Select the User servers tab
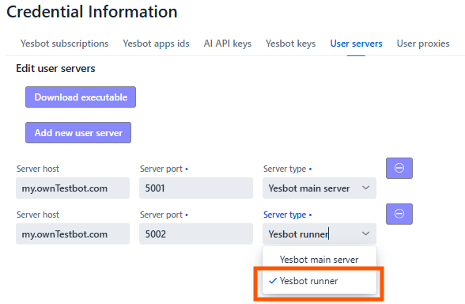 [x=356, y=44]
